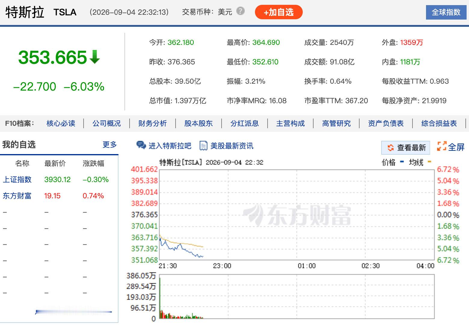Viewport: 469px width, 325px height.
Task: Open 全球指数 button
Action: point(446,12)
